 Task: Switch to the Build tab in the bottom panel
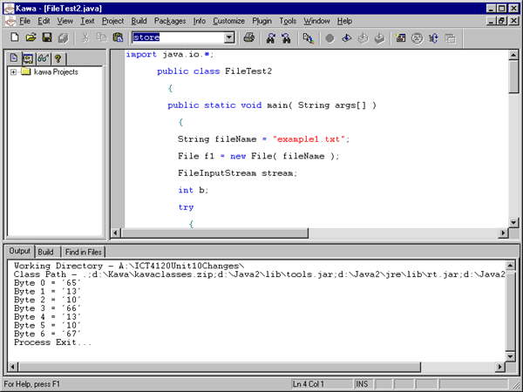[45, 252]
